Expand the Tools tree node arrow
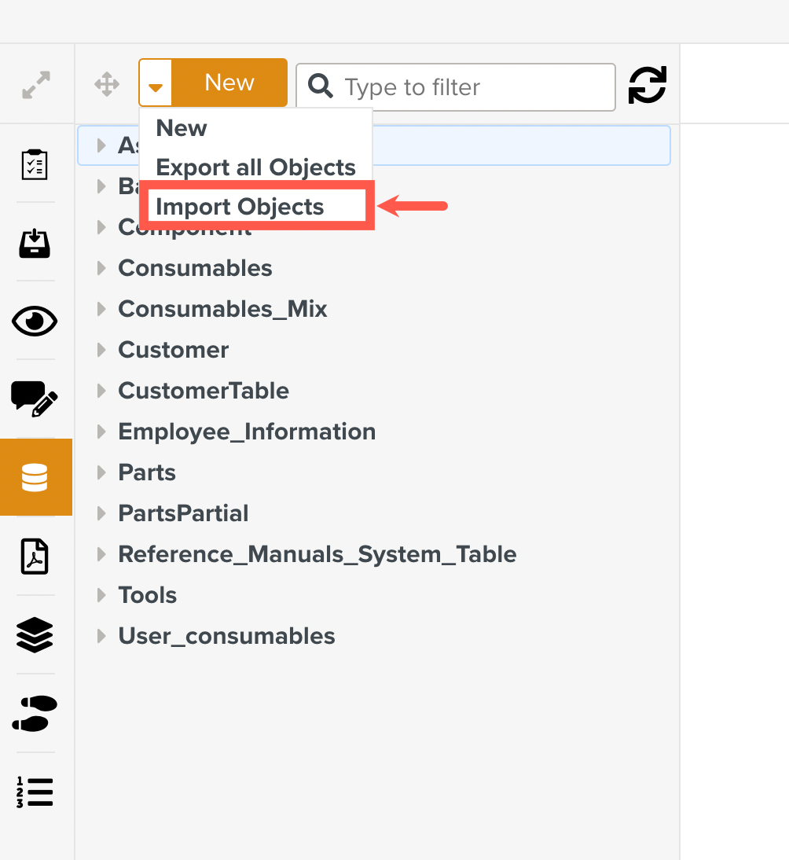Viewport: 789px width, 860px height. [101, 595]
